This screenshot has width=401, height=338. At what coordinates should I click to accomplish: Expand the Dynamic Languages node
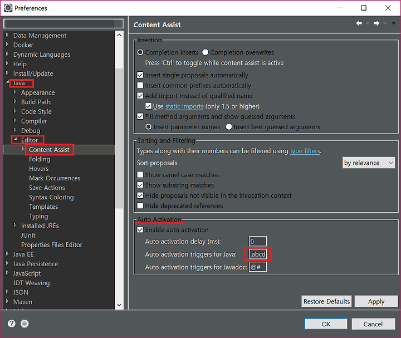click(7, 54)
